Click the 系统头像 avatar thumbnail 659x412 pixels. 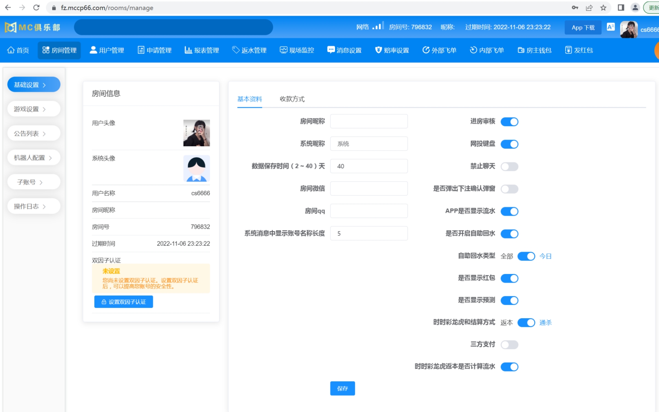[196, 168]
